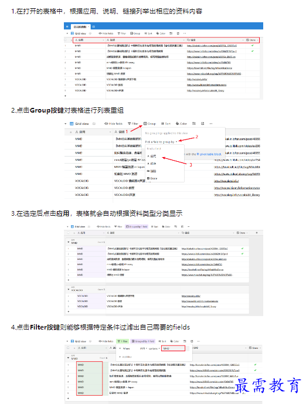Open Sort in the step 4 toolbar

tap(162, 341)
